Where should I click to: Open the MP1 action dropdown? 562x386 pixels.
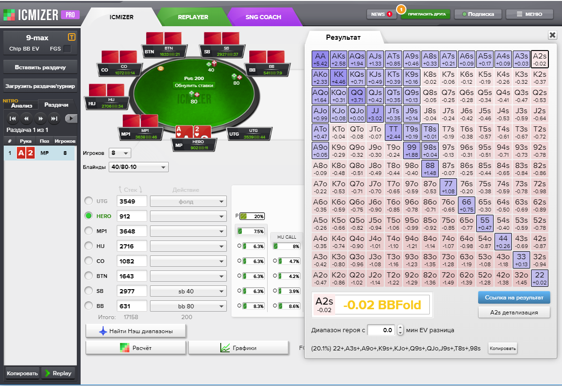(188, 231)
